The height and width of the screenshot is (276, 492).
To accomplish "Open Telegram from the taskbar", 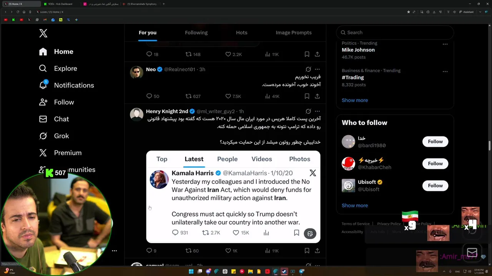I will click(x=301, y=271).
